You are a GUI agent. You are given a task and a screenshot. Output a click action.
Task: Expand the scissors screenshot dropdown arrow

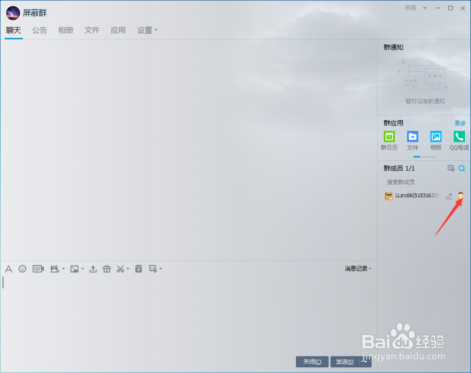(128, 269)
